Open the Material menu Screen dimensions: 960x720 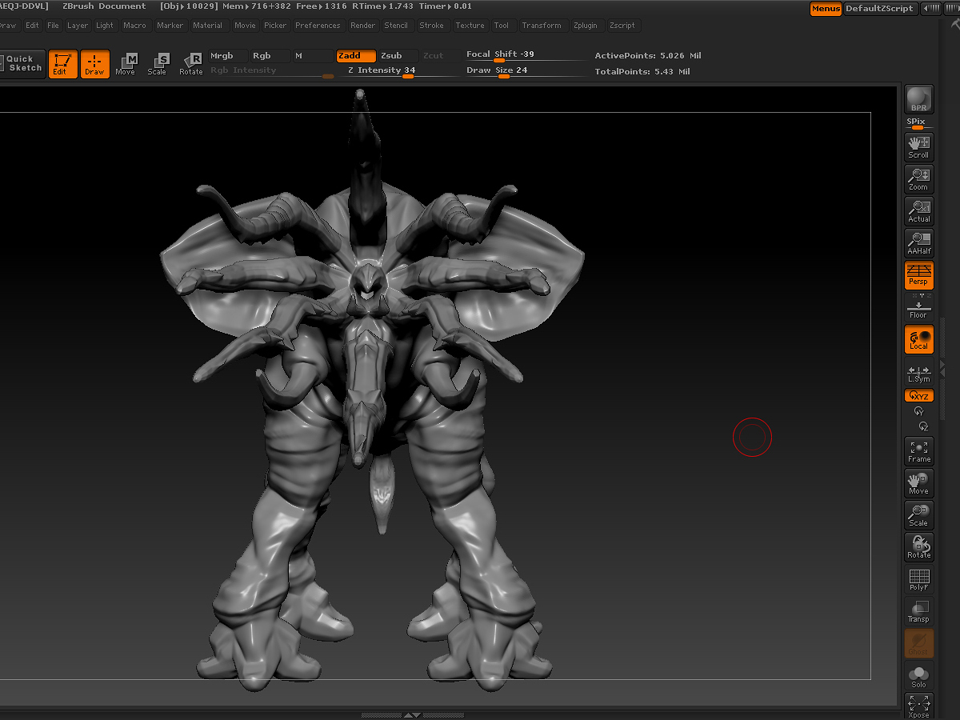[208, 26]
